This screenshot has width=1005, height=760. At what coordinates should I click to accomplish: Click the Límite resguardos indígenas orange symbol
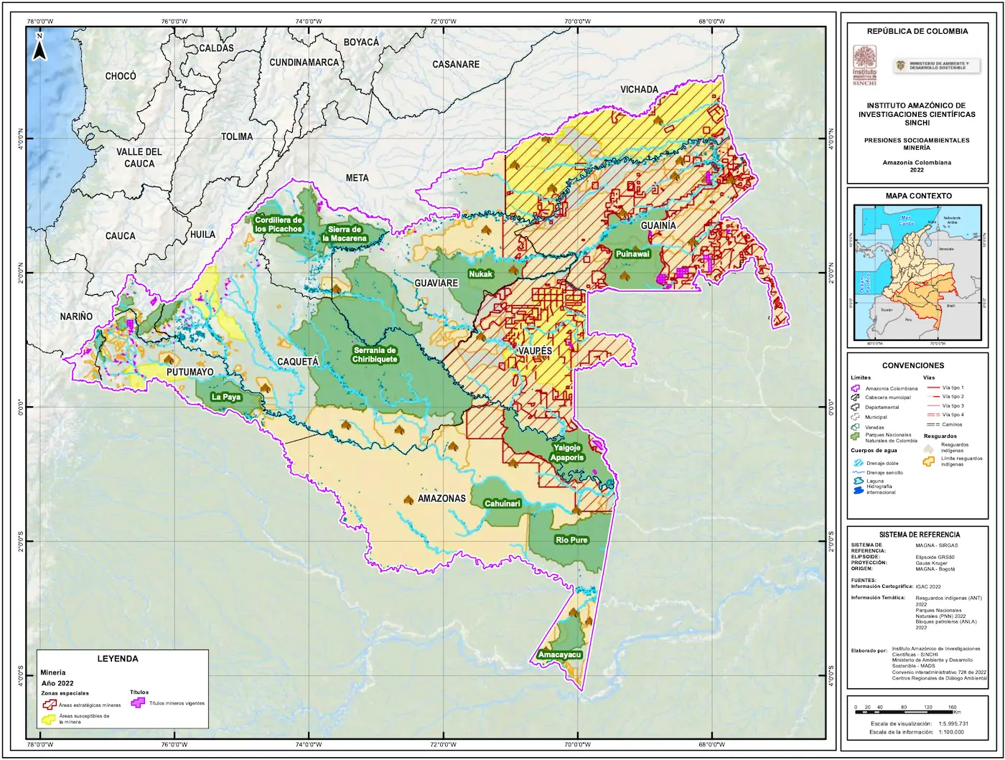(x=930, y=460)
